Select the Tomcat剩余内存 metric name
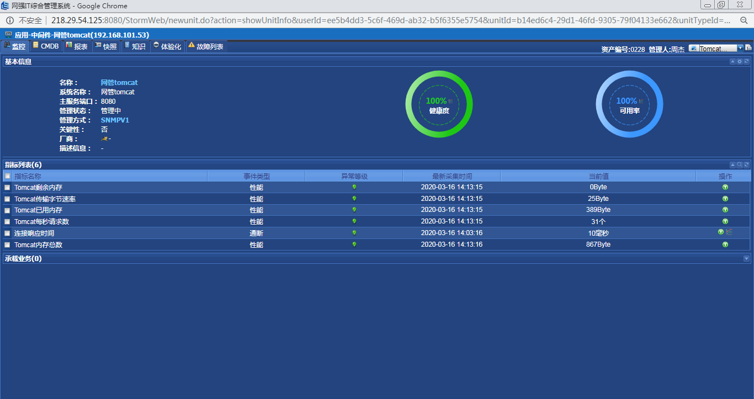The image size is (754, 399). point(38,188)
